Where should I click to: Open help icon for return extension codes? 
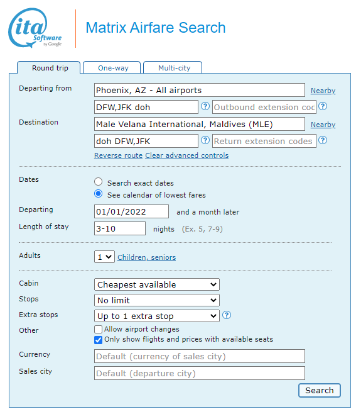click(323, 140)
